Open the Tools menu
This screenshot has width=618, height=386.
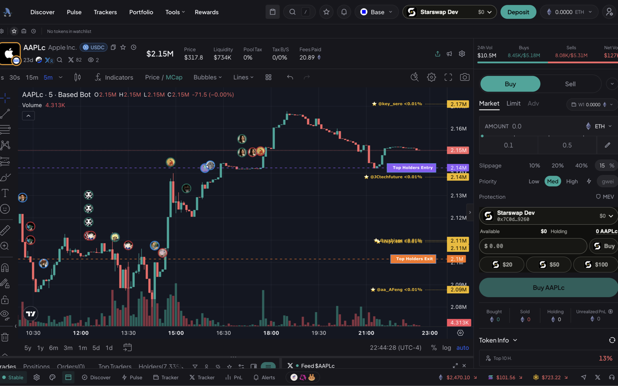click(x=175, y=12)
